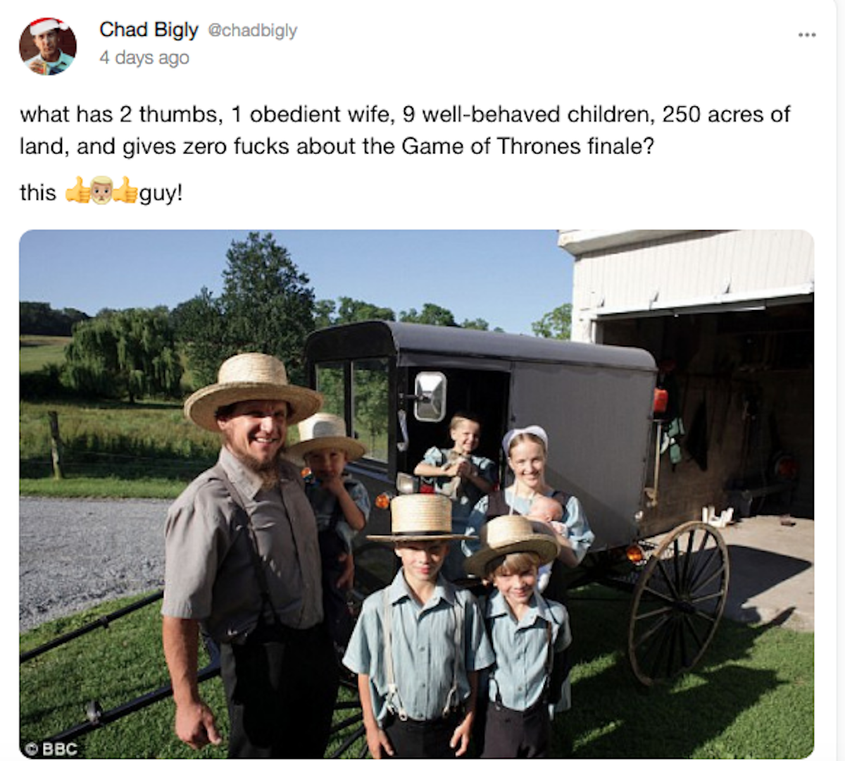Screen dimensions: 845x761
Task: Click the right thumbs-up emoji before 'guy!'
Action: pos(125,191)
